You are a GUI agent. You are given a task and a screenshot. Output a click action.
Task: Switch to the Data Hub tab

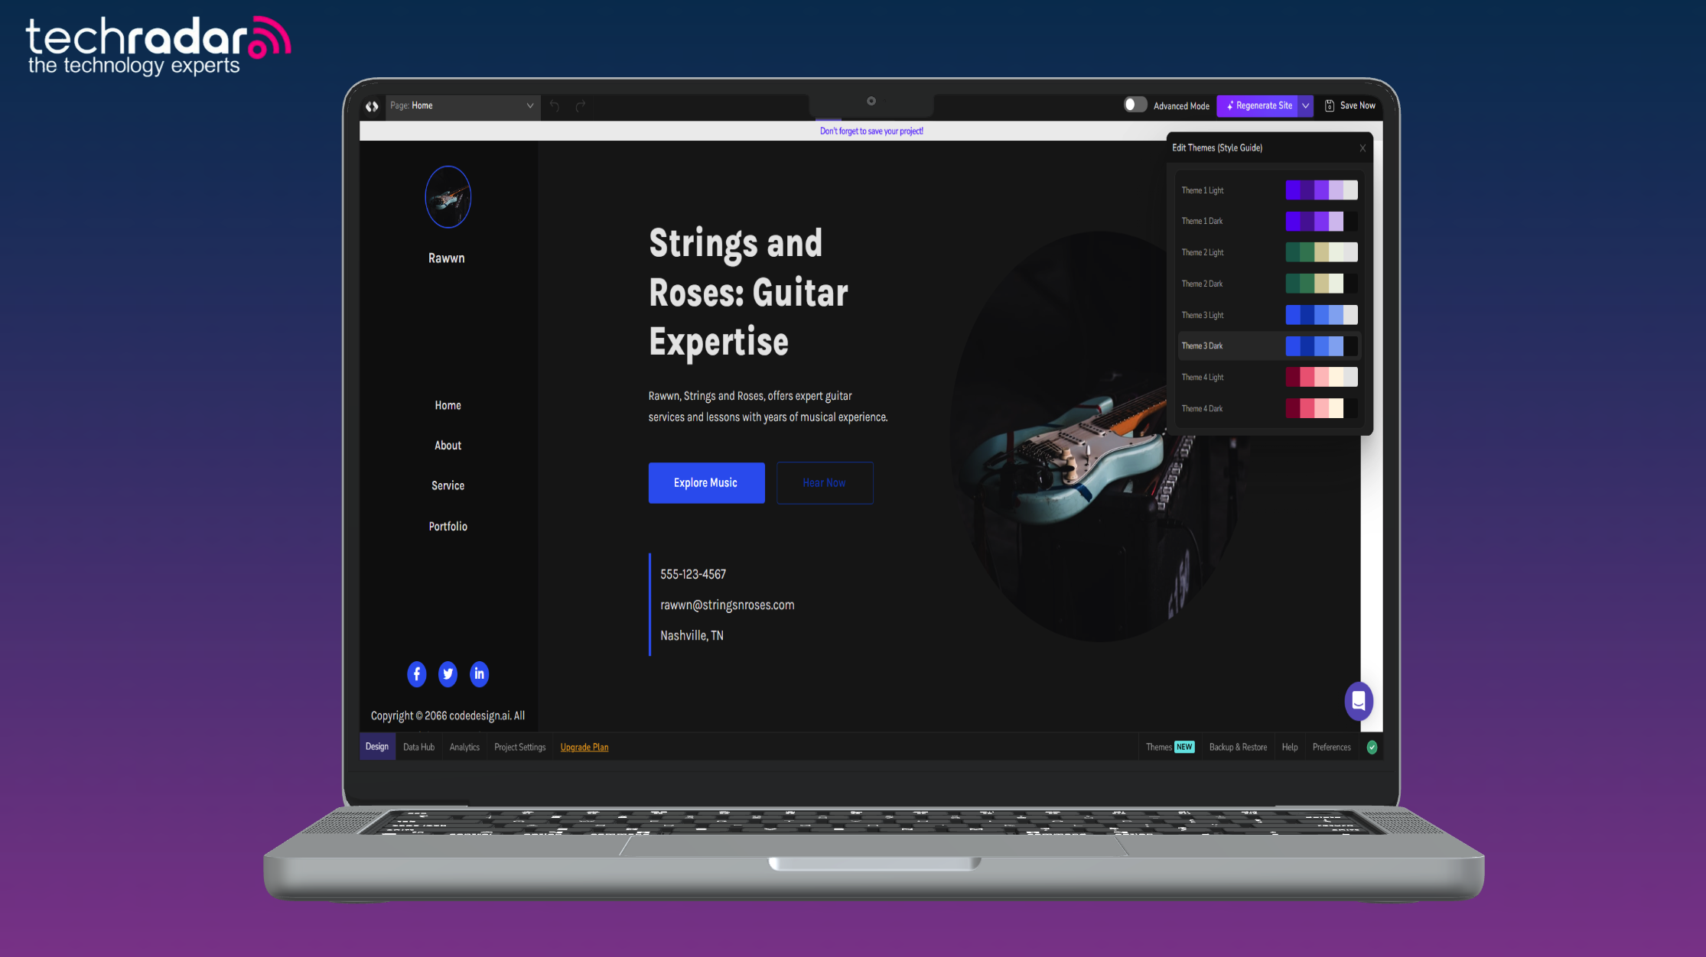(418, 747)
